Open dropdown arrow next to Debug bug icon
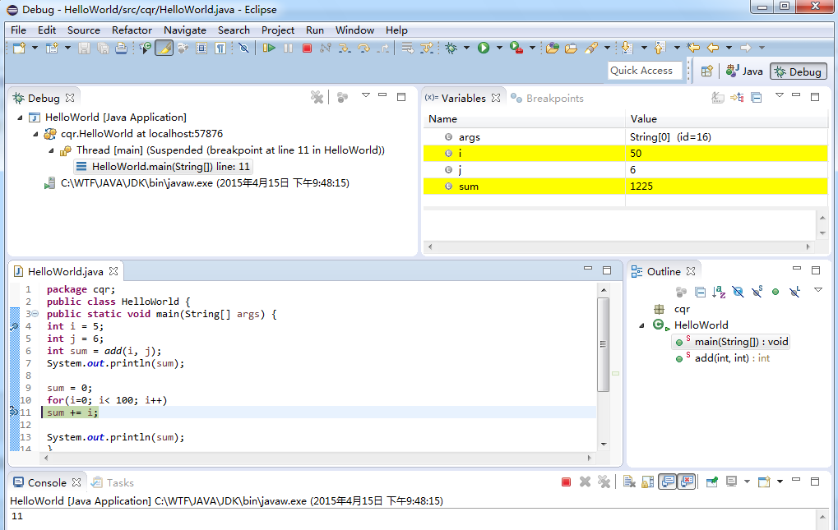This screenshot has height=530, width=838. [466, 48]
